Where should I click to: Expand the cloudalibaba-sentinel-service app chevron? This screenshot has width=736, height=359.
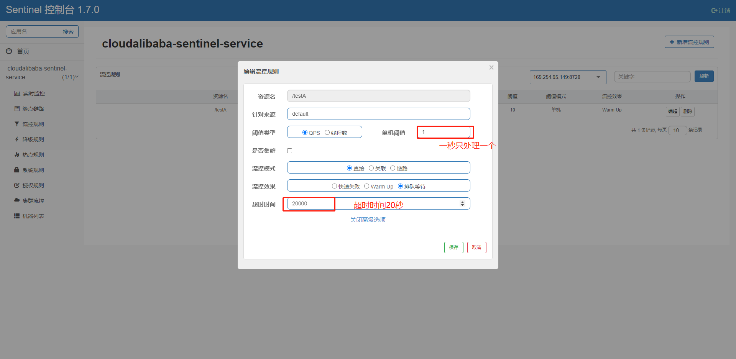[x=77, y=77]
